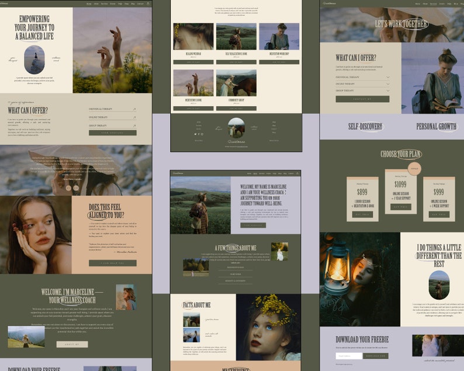Expand Individual Therapy chevron on right page
The image size is (464, 371).
[387, 77]
